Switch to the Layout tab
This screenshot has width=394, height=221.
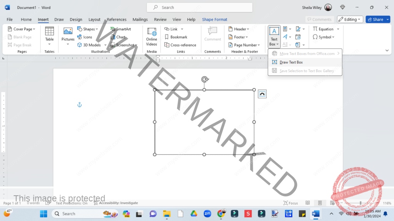[94, 19]
